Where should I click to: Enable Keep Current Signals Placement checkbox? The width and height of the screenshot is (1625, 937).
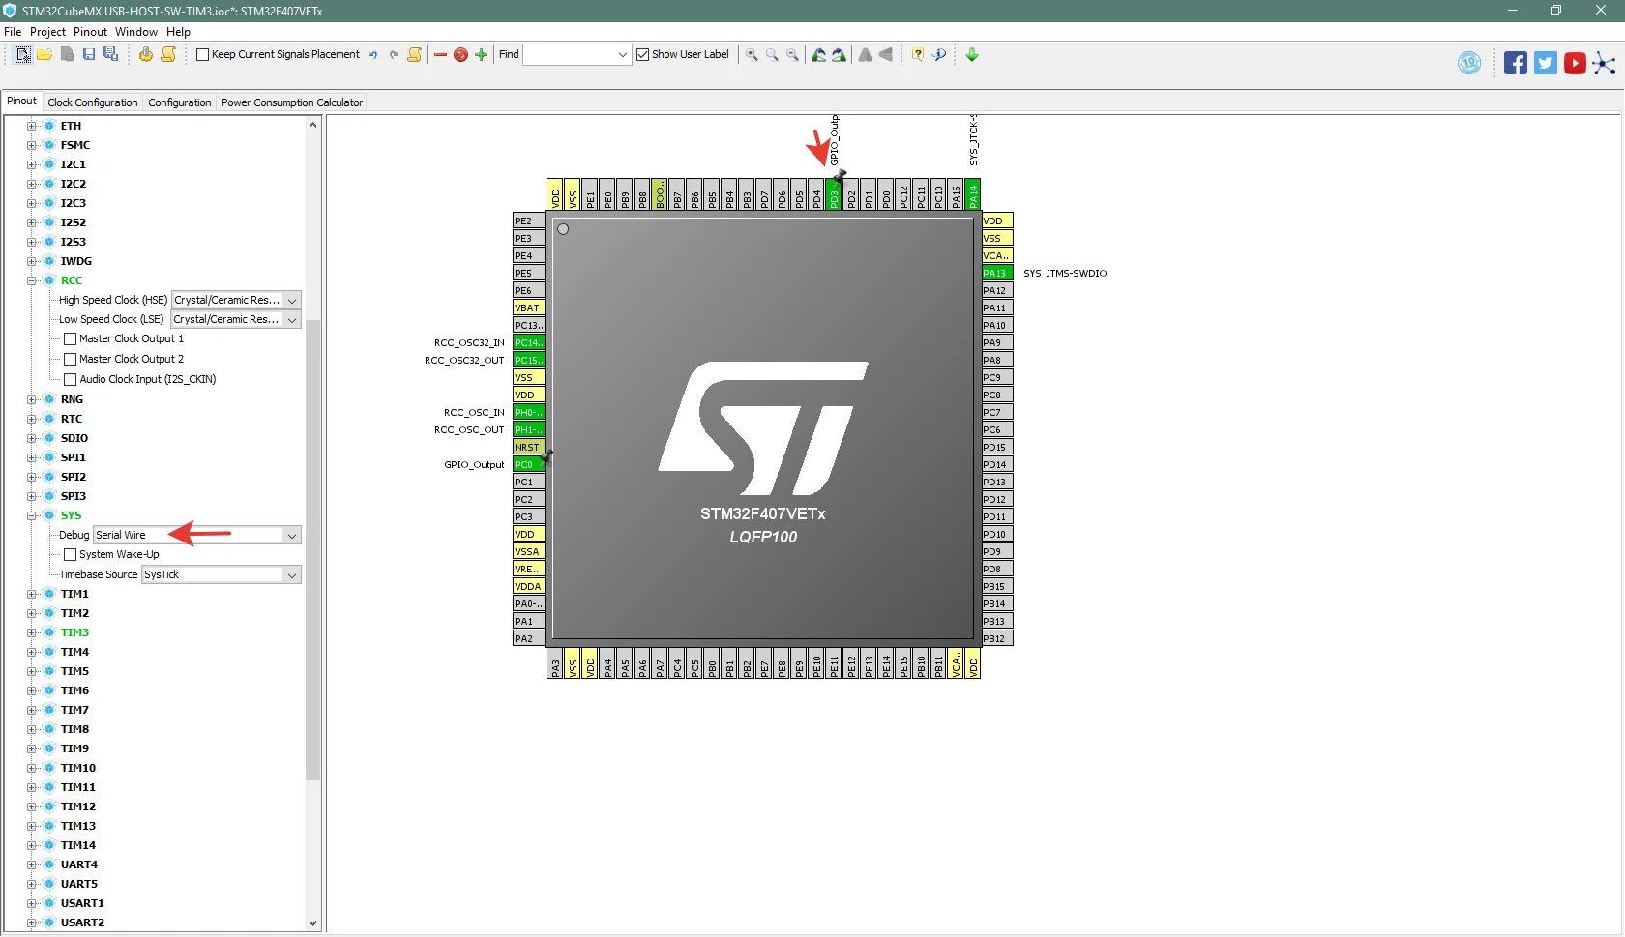click(203, 55)
